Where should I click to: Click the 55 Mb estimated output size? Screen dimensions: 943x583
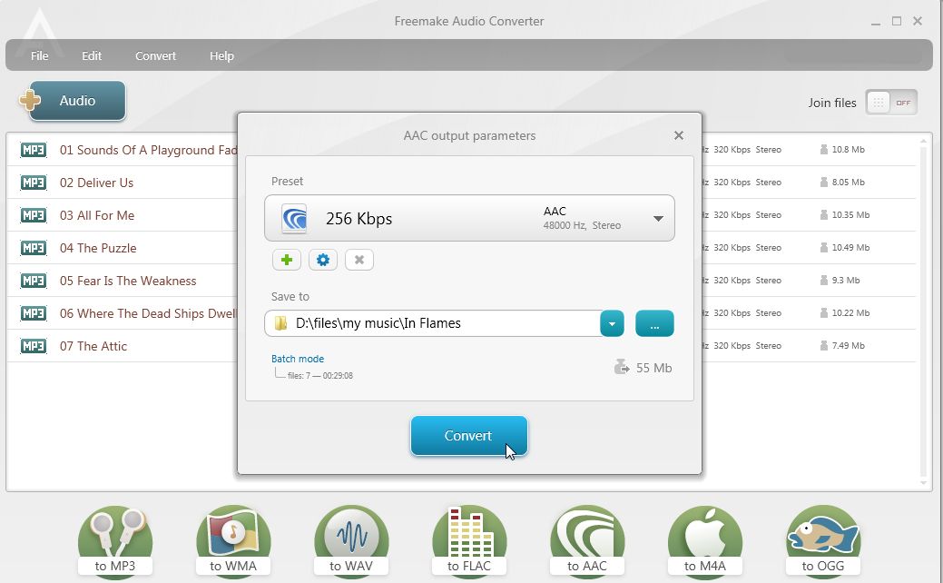click(x=653, y=368)
